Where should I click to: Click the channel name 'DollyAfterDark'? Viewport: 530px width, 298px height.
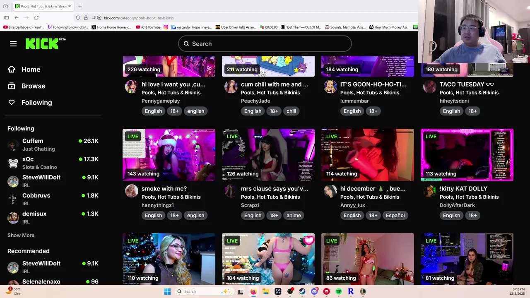[457, 205]
